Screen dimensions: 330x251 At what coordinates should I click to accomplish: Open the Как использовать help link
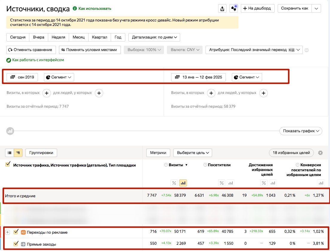pos(95,9)
